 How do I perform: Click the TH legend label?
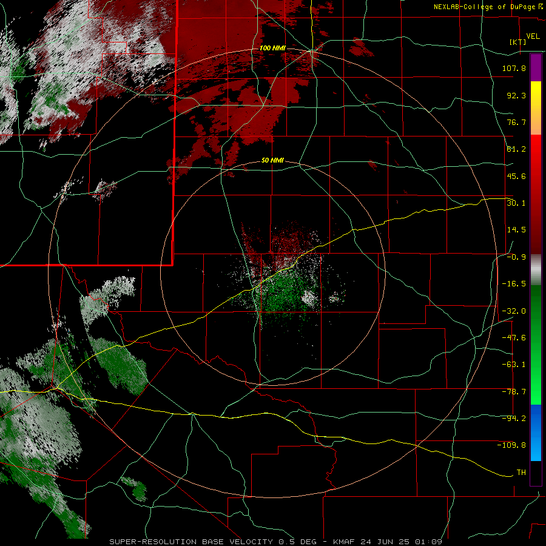click(x=521, y=473)
